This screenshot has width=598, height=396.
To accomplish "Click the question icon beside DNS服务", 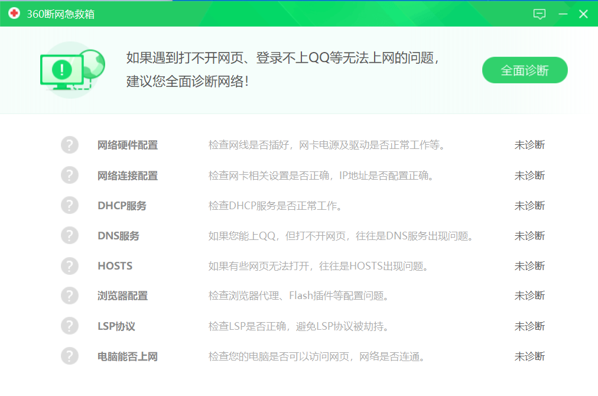I will tap(70, 236).
